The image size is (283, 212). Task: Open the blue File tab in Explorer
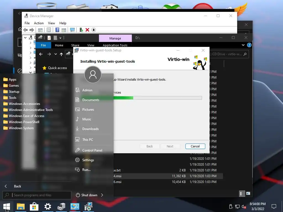coord(43,45)
